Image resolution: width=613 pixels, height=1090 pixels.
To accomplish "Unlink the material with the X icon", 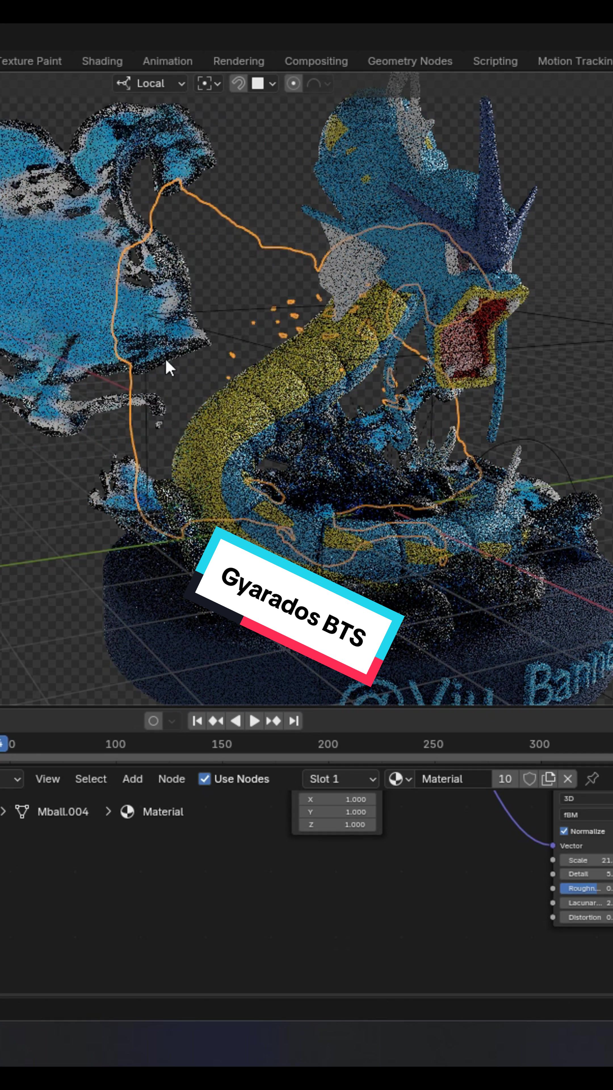I will pyautogui.click(x=568, y=779).
